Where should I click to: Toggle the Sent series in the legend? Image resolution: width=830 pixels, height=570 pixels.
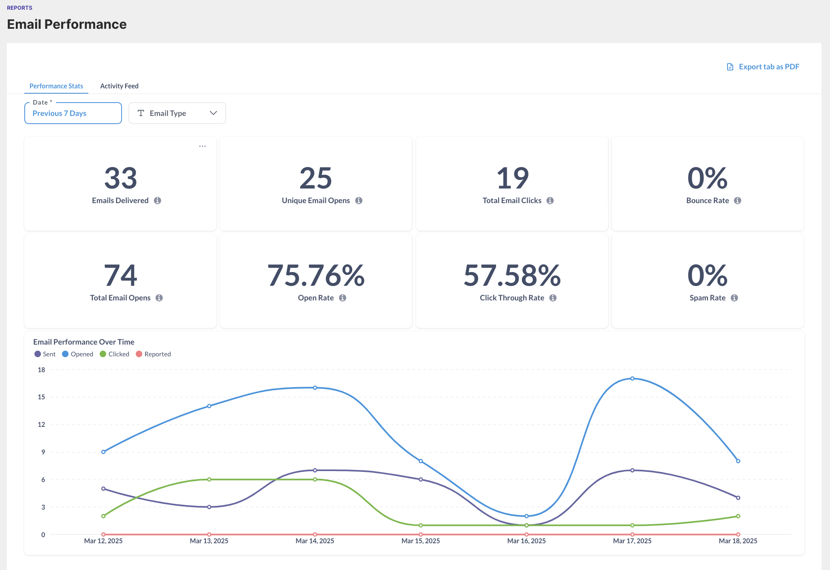pos(45,354)
